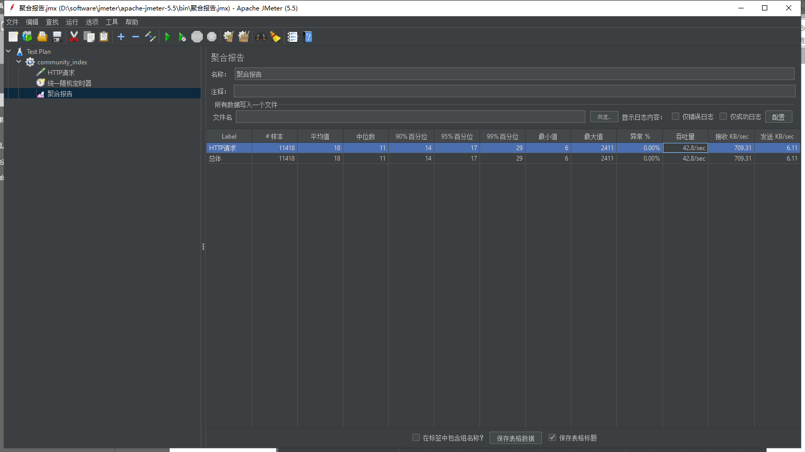Click into the 名称 name field
Image resolution: width=805 pixels, height=452 pixels.
514,74
